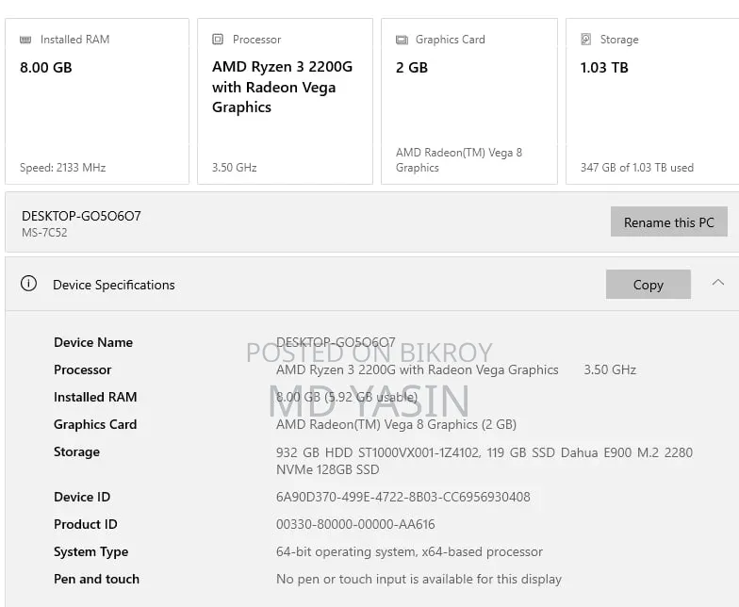Click '1.03 TB' value in Storage card
The width and height of the screenshot is (739, 607).
point(604,68)
